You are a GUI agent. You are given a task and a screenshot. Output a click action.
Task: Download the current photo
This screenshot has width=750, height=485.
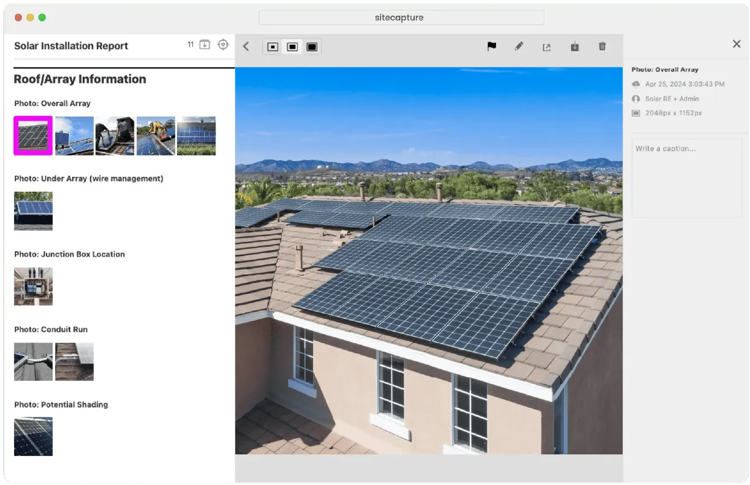[574, 46]
